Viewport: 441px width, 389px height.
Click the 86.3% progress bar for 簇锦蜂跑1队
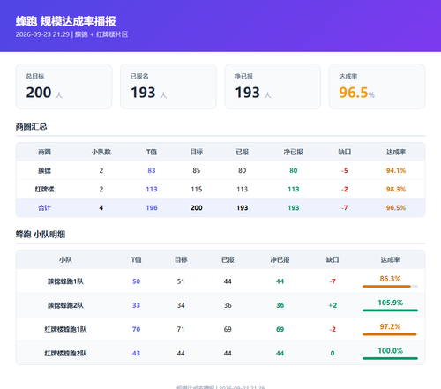(390, 286)
